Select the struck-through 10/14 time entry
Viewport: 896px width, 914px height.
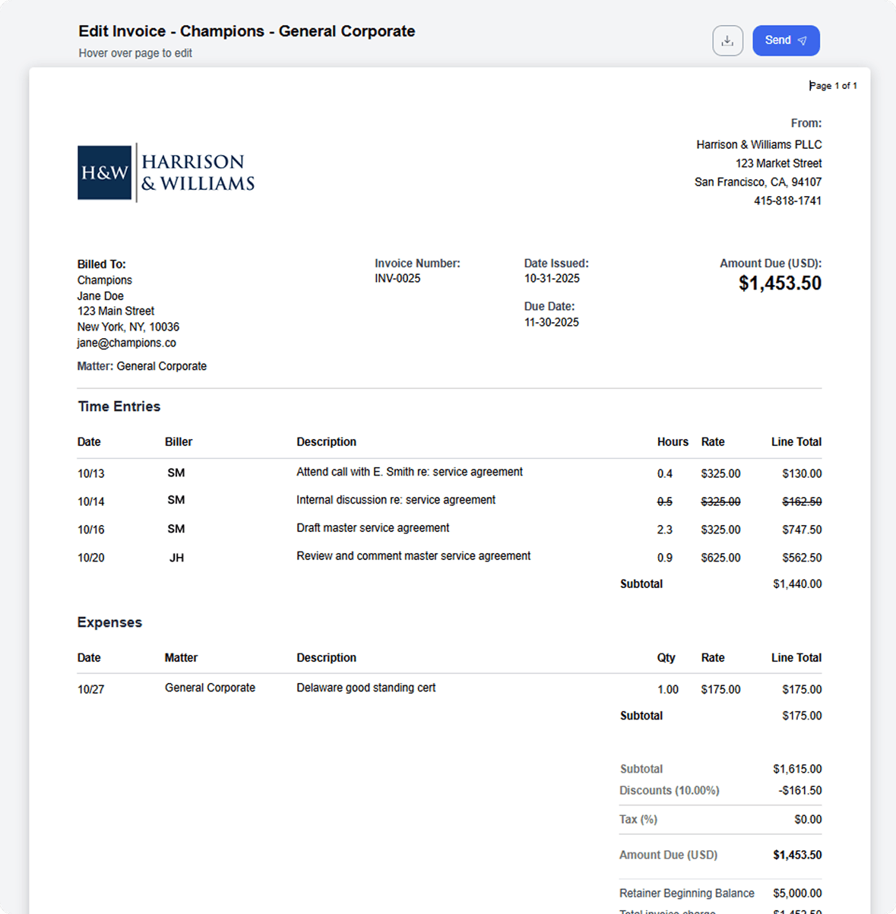394,500
